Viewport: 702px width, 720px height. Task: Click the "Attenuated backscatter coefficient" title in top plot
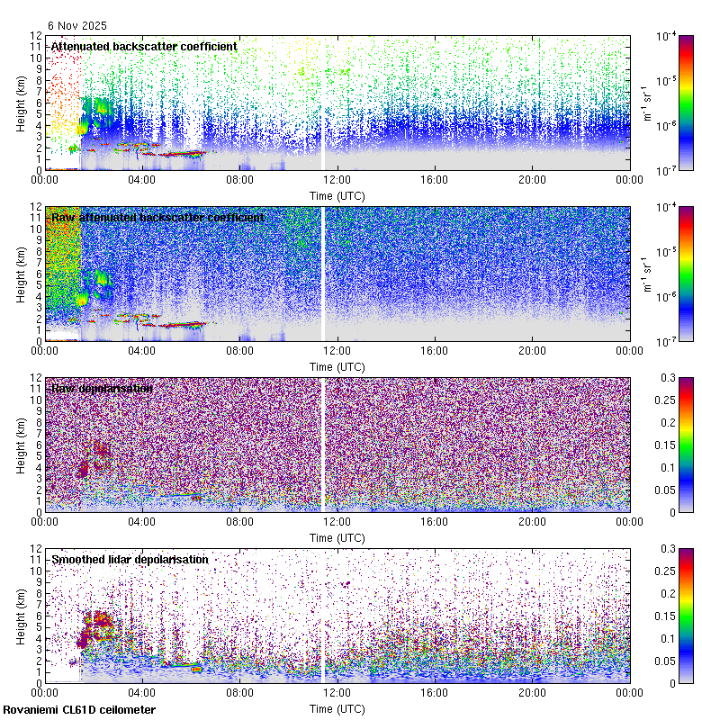tap(144, 46)
